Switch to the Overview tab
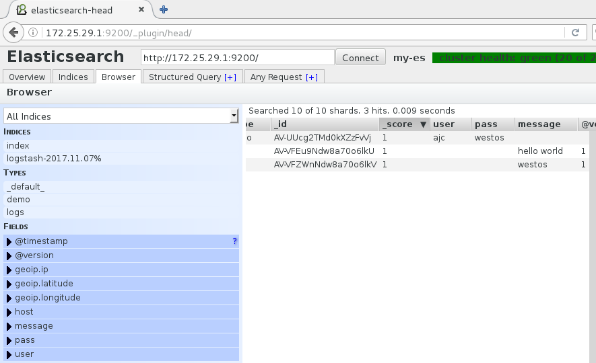 click(x=27, y=77)
